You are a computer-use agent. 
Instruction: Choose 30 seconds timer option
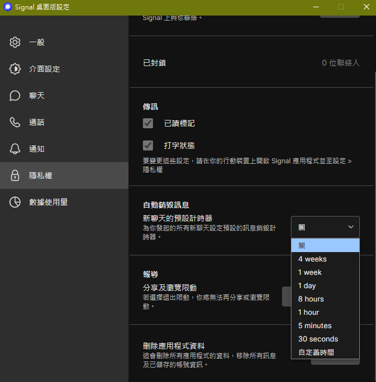(325, 339)
